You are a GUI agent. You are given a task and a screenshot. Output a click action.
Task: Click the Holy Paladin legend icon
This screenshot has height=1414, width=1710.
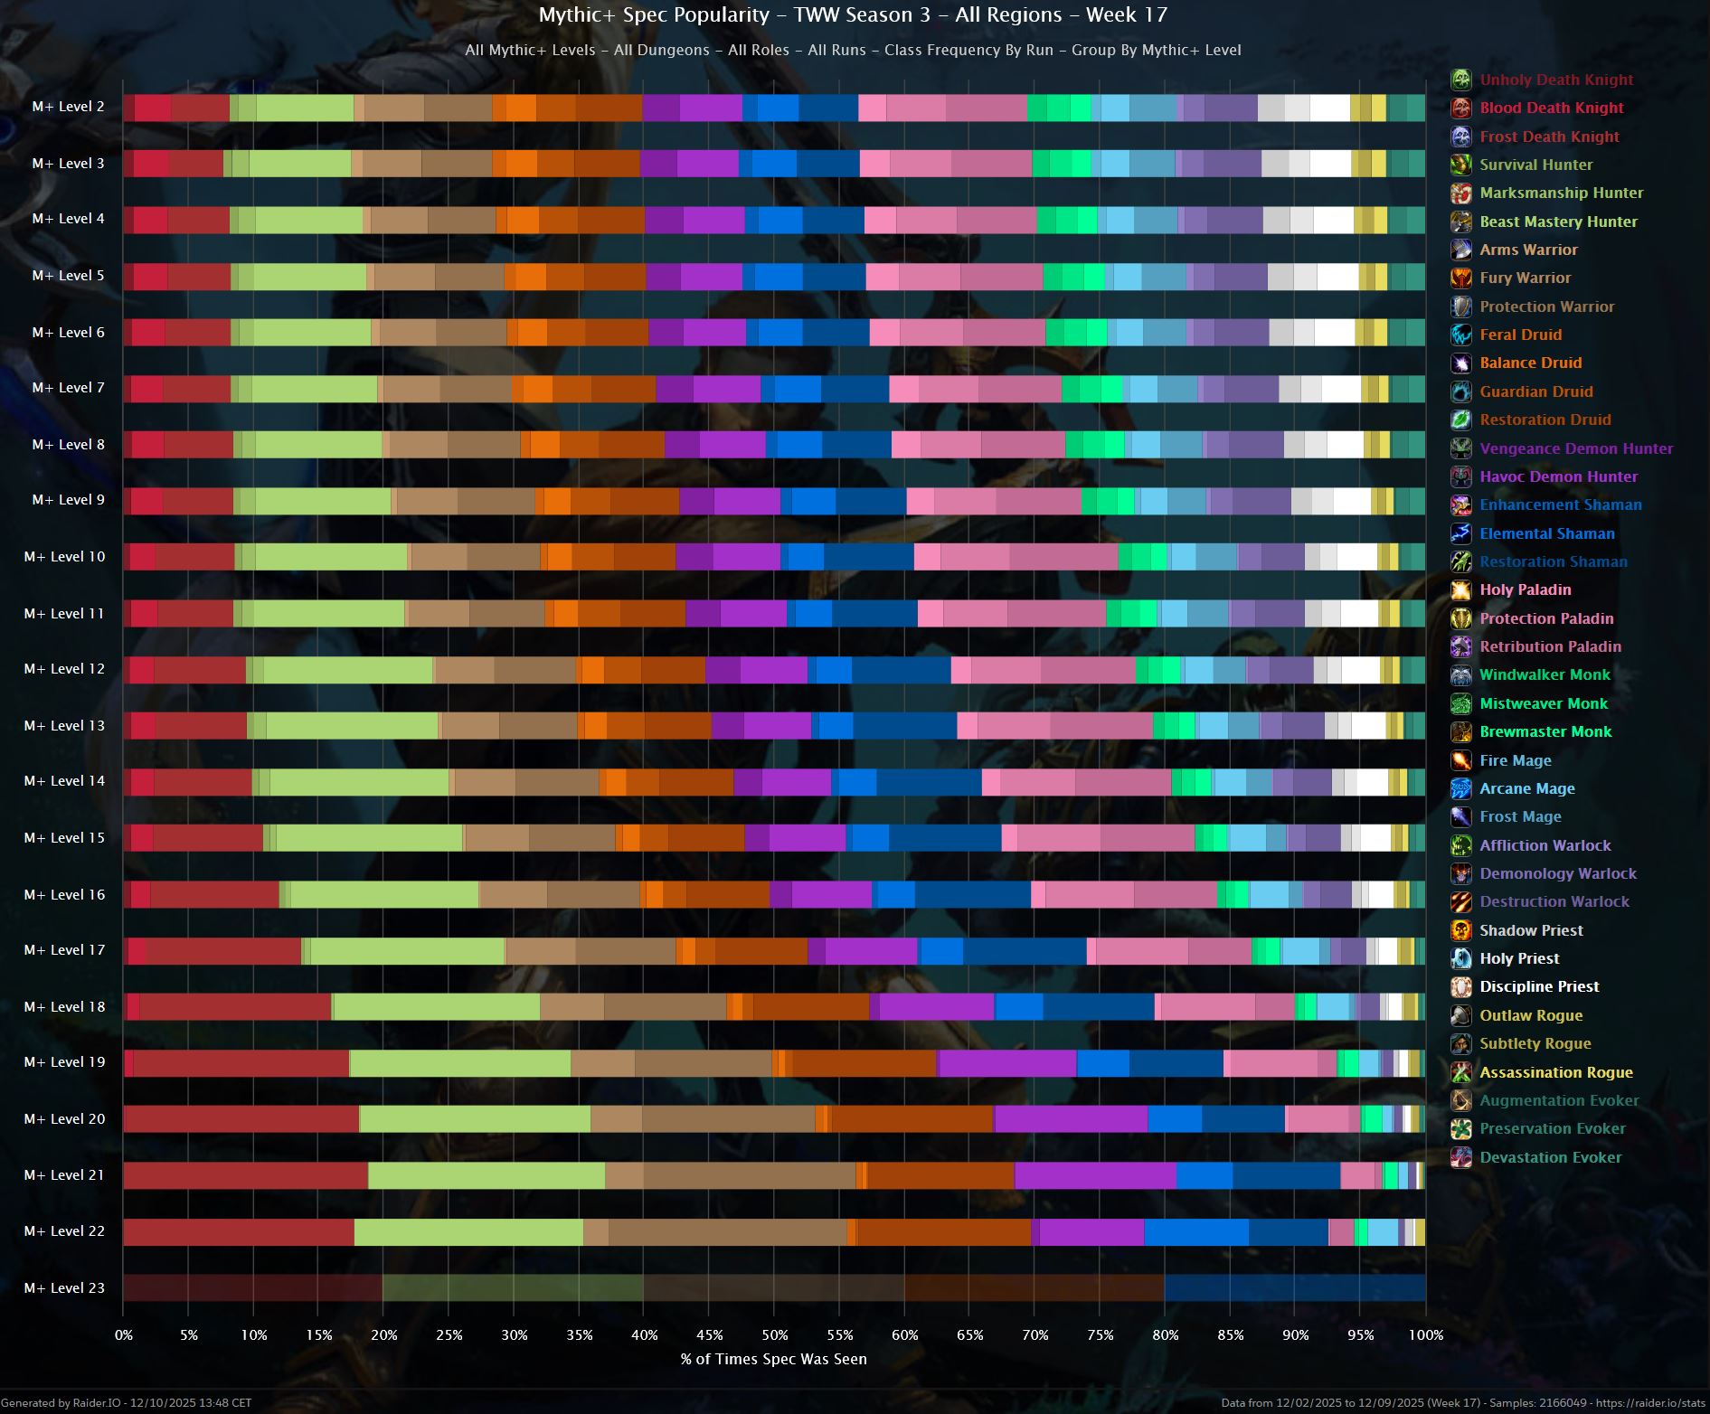[x=1460, y=589]
